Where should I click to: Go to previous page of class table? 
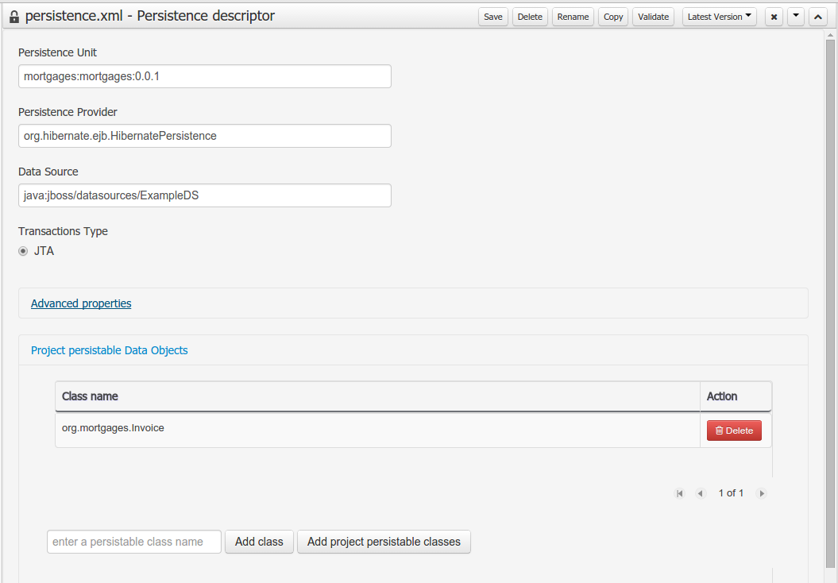tap(701, 493)
